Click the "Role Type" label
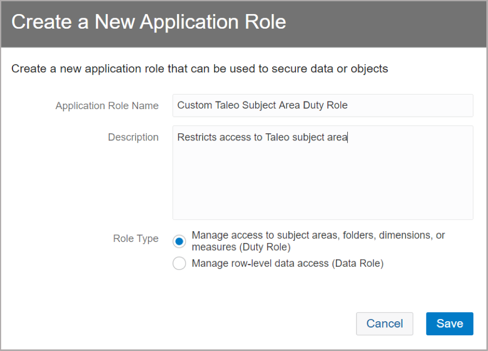This screenshot has width=488, height=351. (136, 239)
